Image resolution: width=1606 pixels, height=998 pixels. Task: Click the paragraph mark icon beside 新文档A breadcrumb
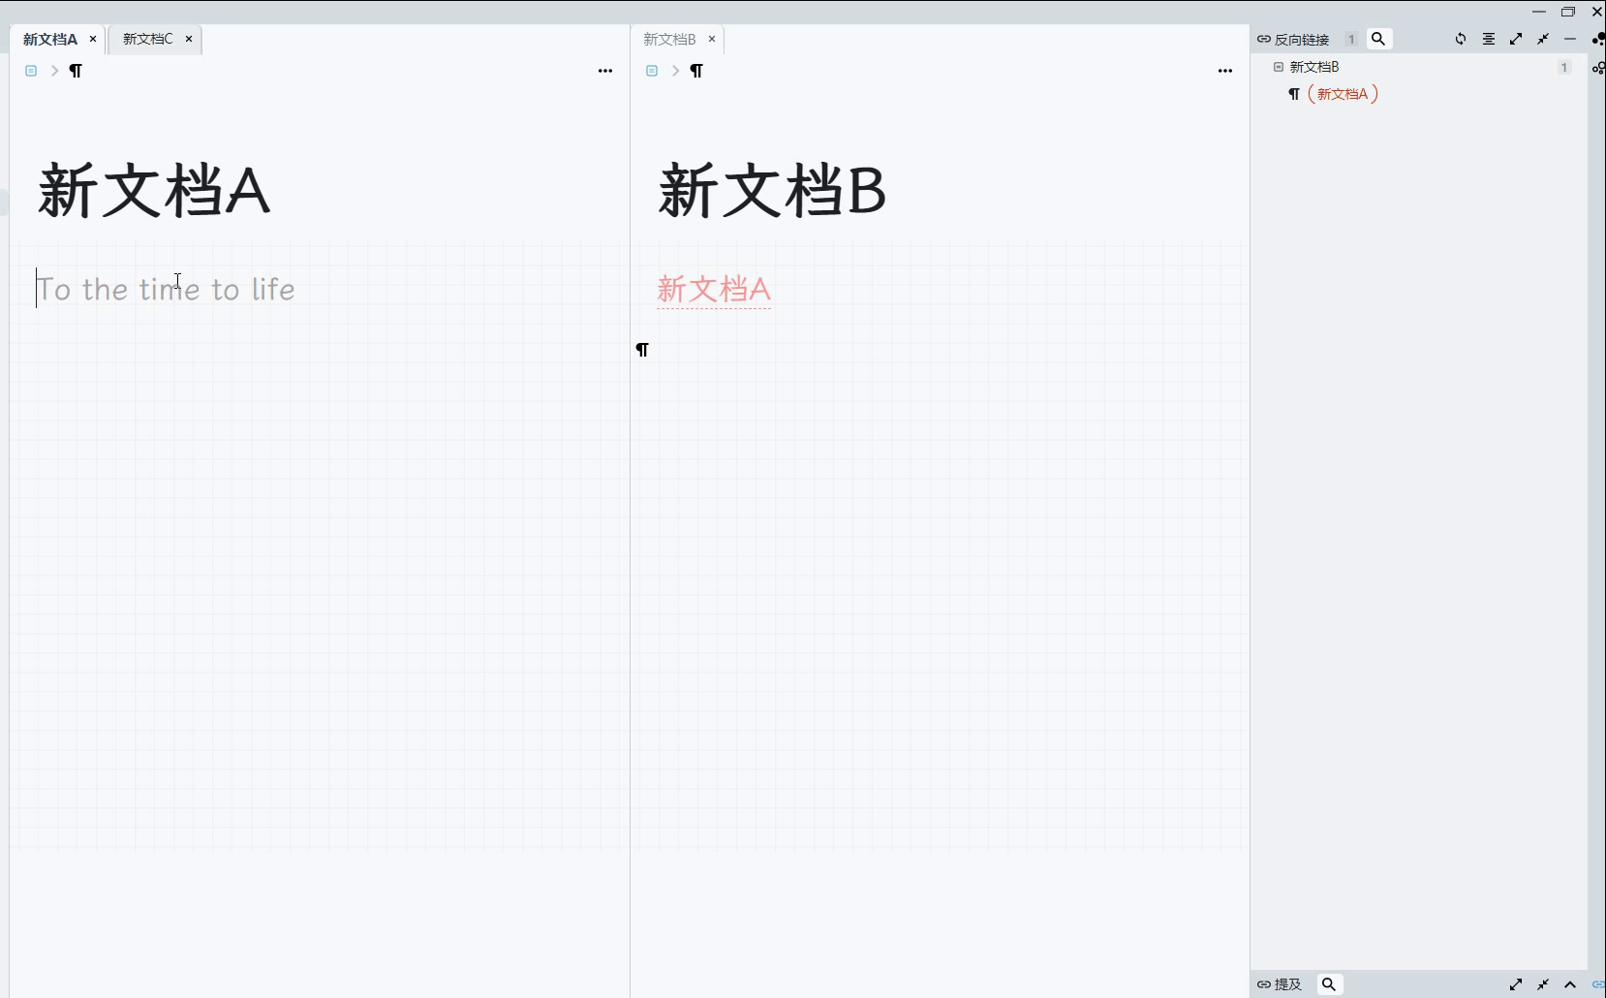(x=77, y=71)
